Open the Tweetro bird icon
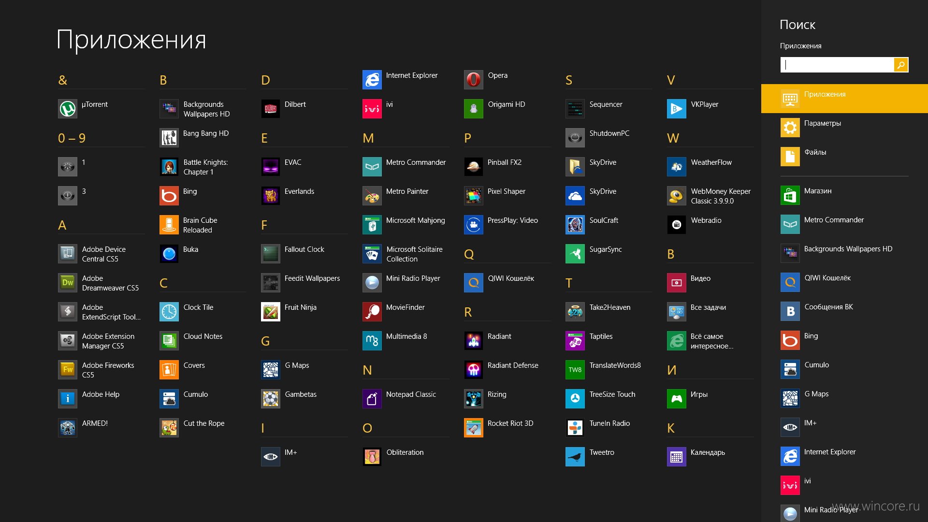Screen dimensions: 928x522 (575, 457)
